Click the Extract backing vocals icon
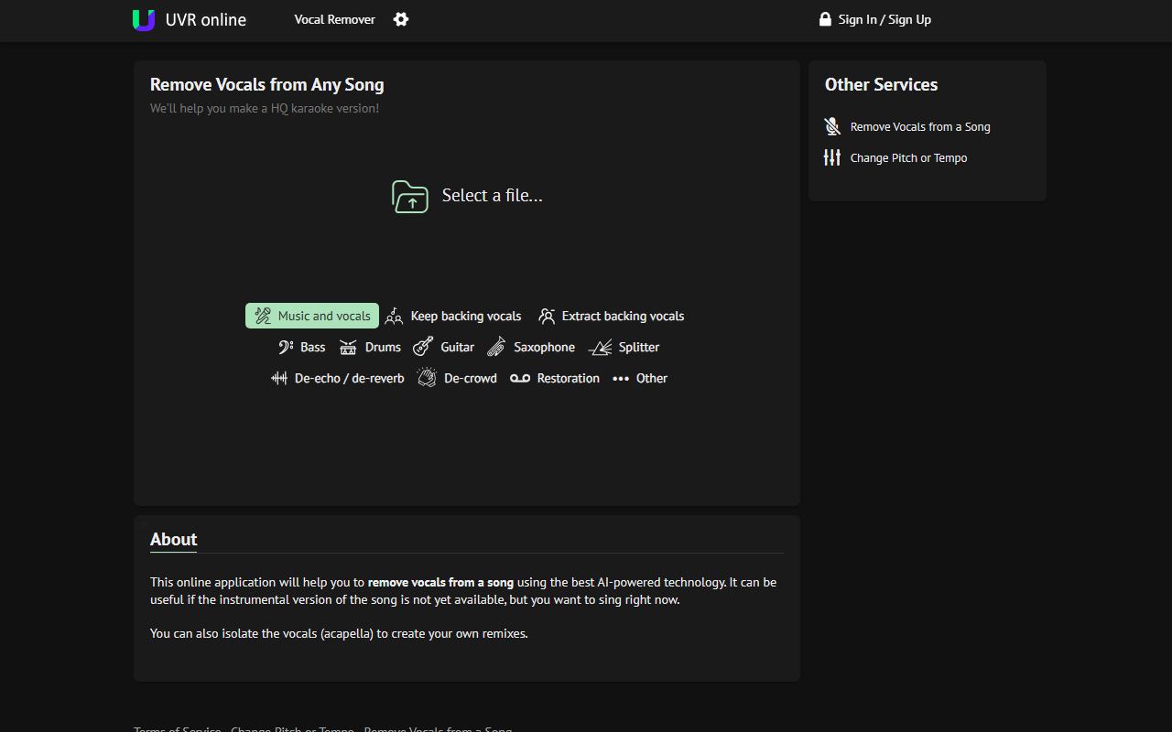This screenshot has height=732, width=1172. point(547,316)
